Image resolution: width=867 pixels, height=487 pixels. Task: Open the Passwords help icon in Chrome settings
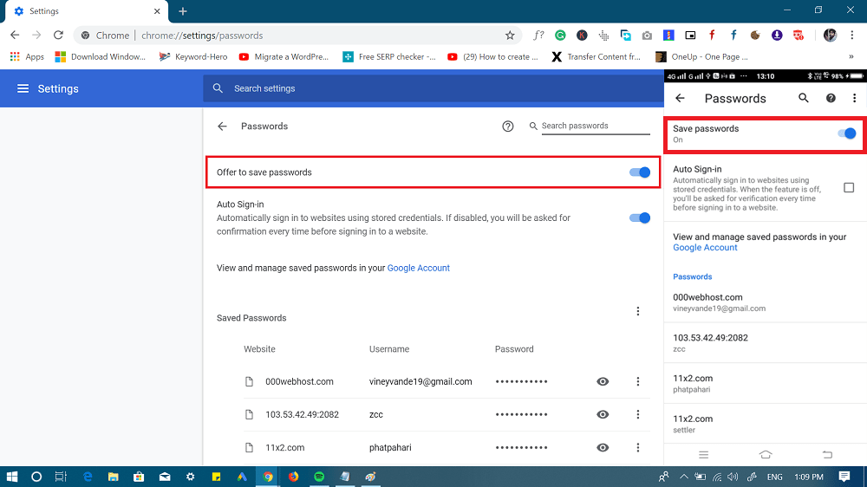(507, 127)
